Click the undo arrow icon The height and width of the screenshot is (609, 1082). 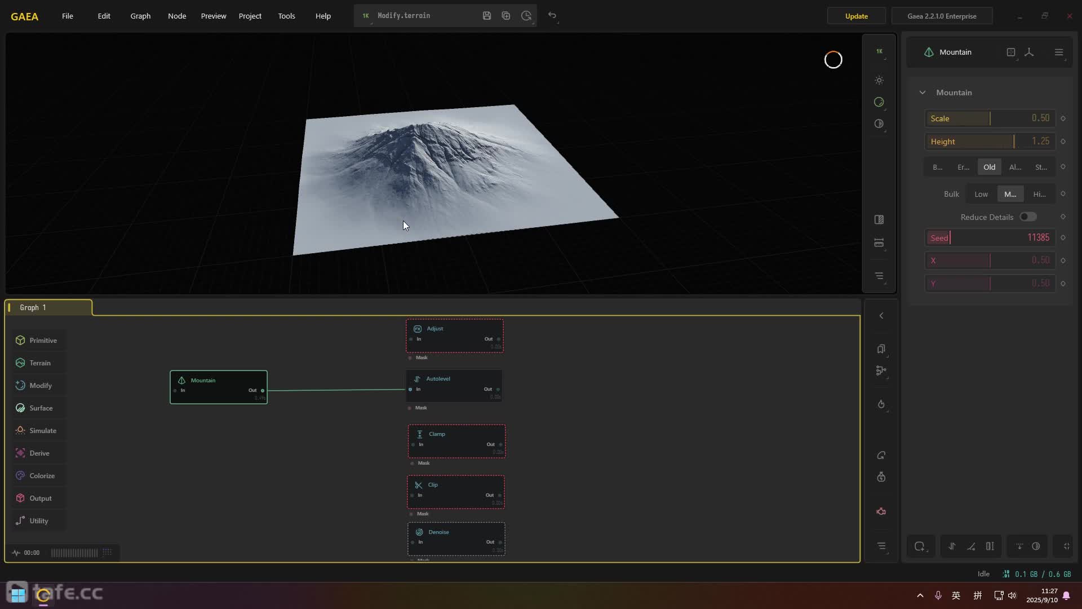tap(552, 16)
